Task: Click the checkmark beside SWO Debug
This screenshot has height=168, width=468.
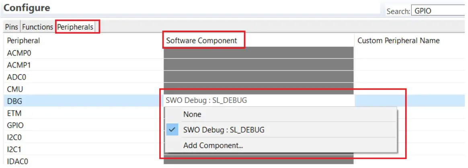Action: point(172,130)
